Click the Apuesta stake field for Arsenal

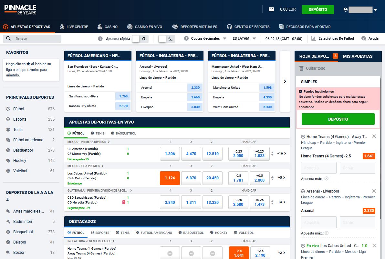[319, 223]
